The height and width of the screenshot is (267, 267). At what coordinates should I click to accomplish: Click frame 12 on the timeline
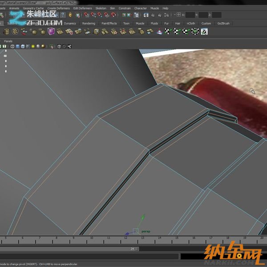click(x=125, y=238)
